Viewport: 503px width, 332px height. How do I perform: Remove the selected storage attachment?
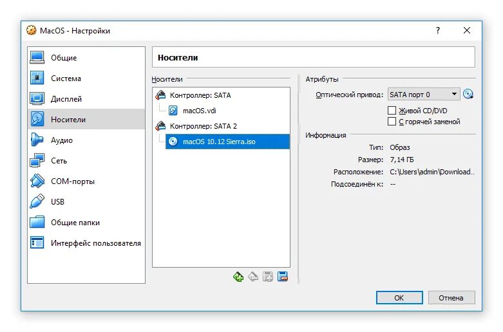253,276
